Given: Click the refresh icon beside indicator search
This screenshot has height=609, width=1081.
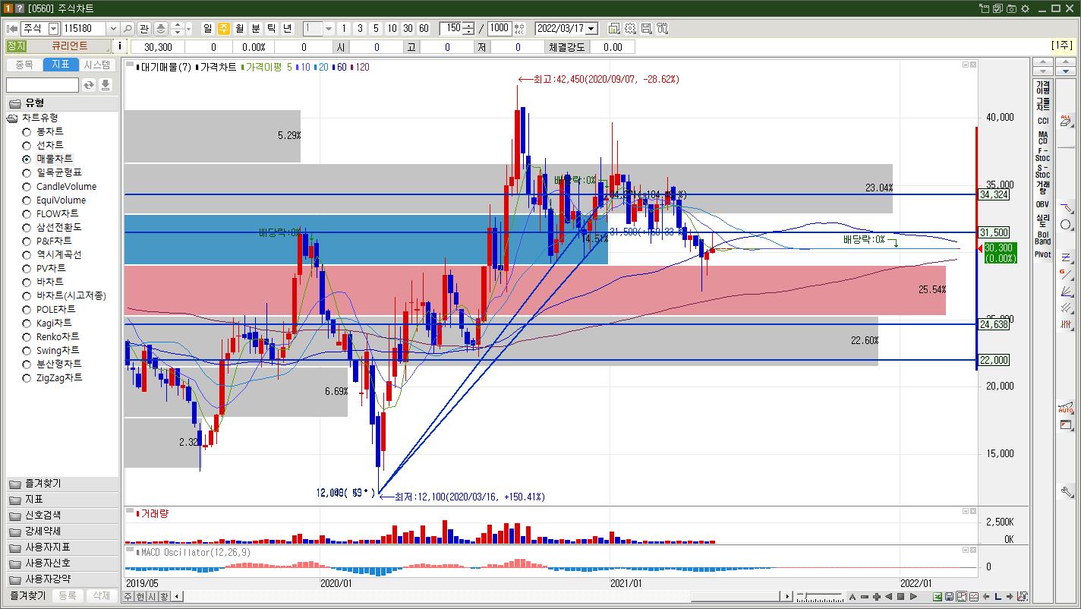Looking at the screenshot, I should tap(90, 85).
